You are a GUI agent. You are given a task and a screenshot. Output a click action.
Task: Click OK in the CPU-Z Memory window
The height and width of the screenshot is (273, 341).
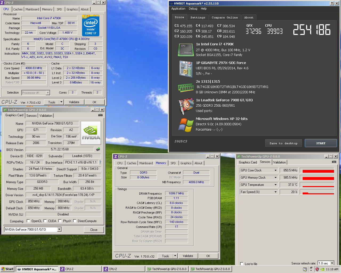tap(208, 256)
